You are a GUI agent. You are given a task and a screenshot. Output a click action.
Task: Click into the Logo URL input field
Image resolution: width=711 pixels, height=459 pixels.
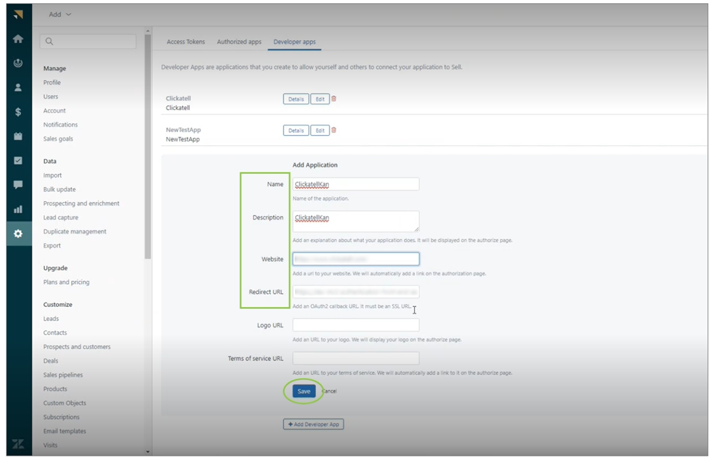coord(355,325)
